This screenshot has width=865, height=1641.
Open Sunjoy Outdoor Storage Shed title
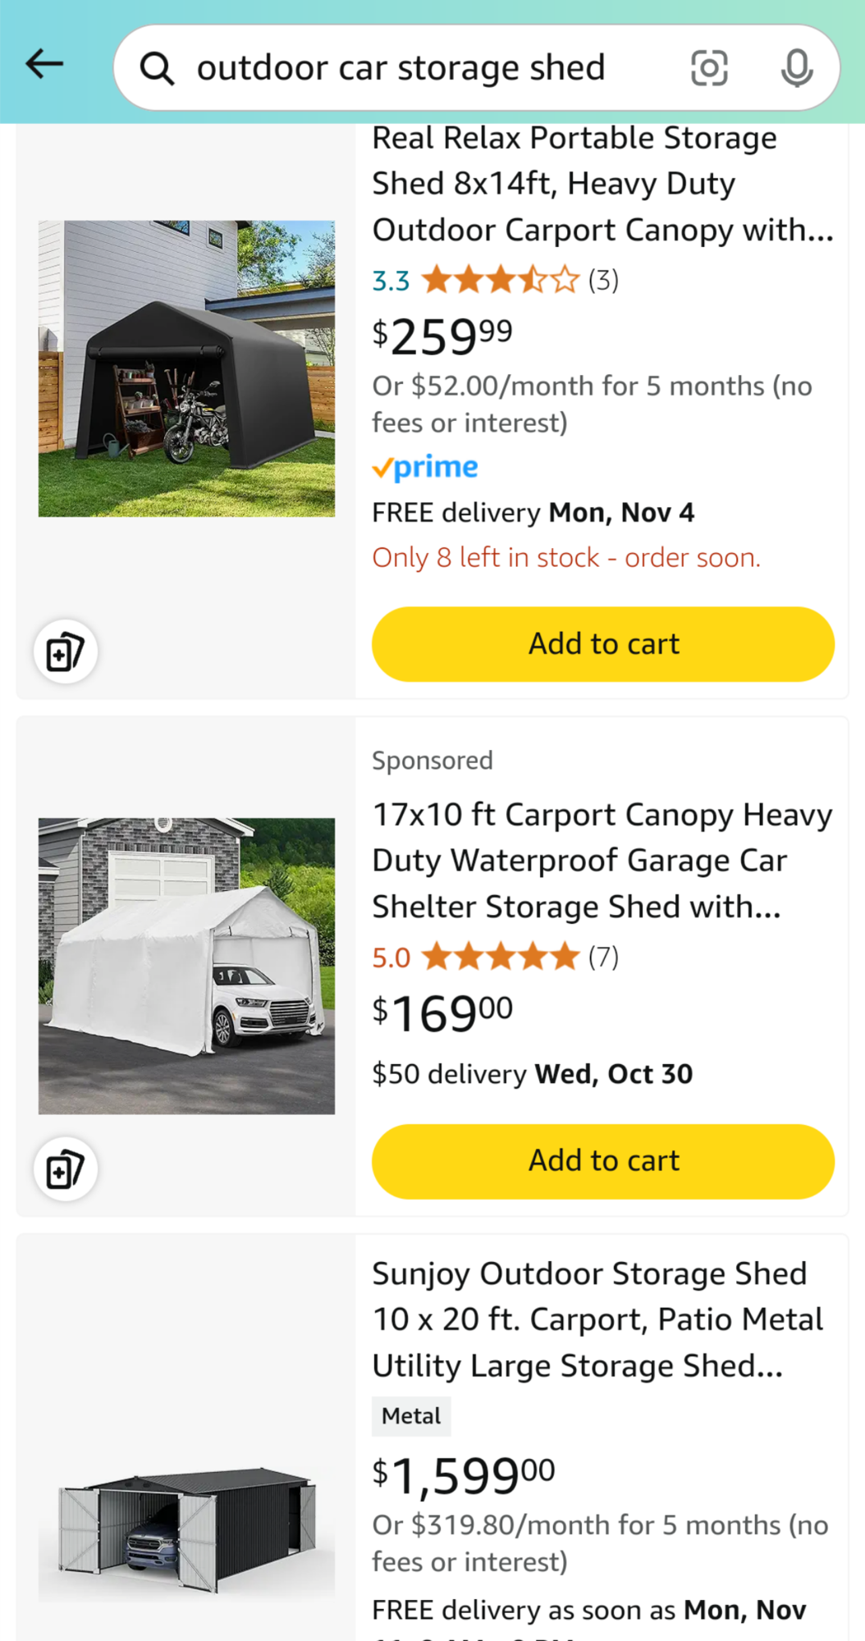(597, 1319)
